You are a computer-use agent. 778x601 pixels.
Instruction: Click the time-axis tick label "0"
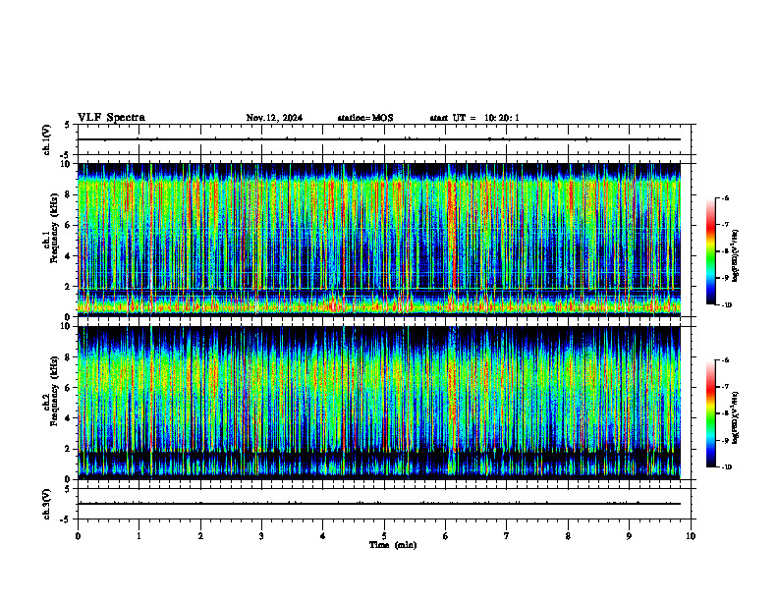pyautogui.click(x=78, y=536)
